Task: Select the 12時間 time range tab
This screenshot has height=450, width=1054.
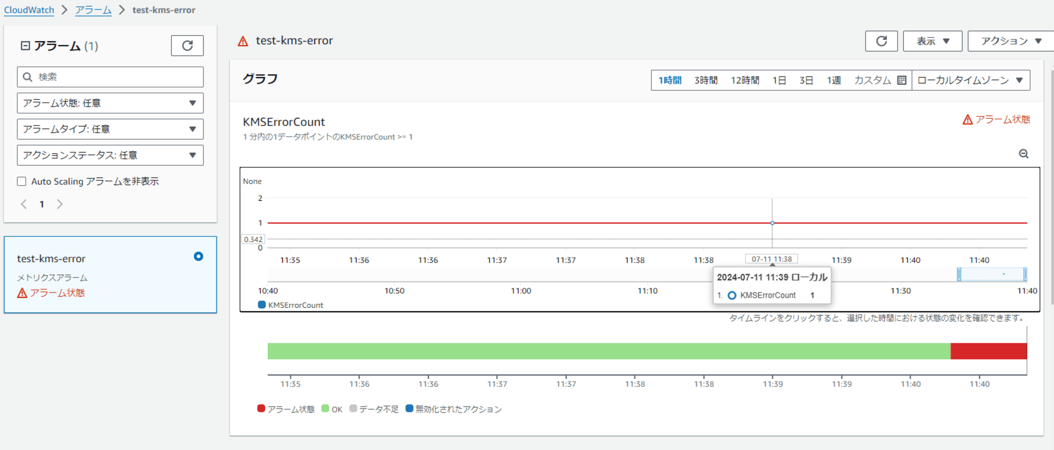Action: (x=745, y=80)
